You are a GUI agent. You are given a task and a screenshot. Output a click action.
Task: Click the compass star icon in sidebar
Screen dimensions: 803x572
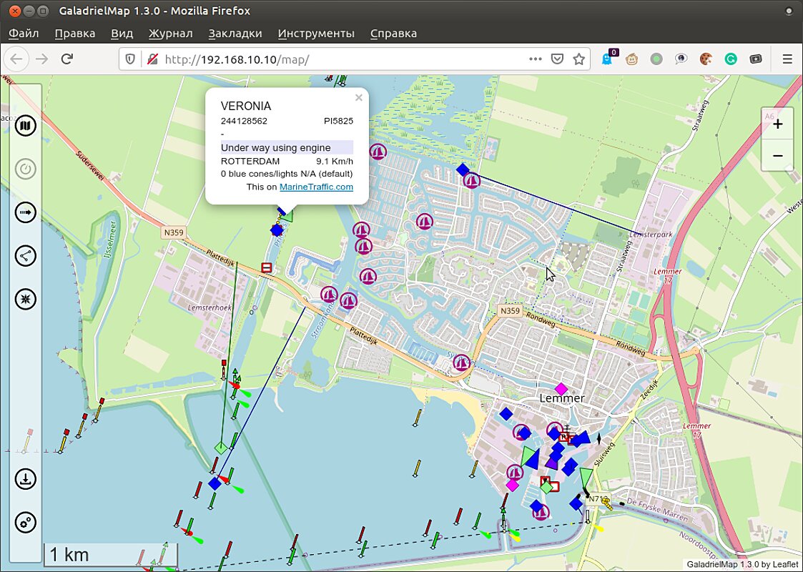tap(26, 300)
